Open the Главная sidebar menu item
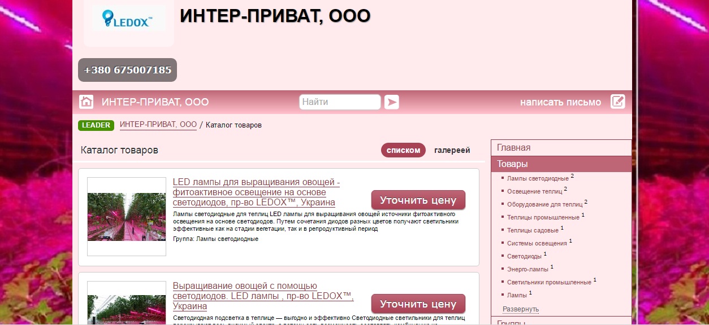 513,148
